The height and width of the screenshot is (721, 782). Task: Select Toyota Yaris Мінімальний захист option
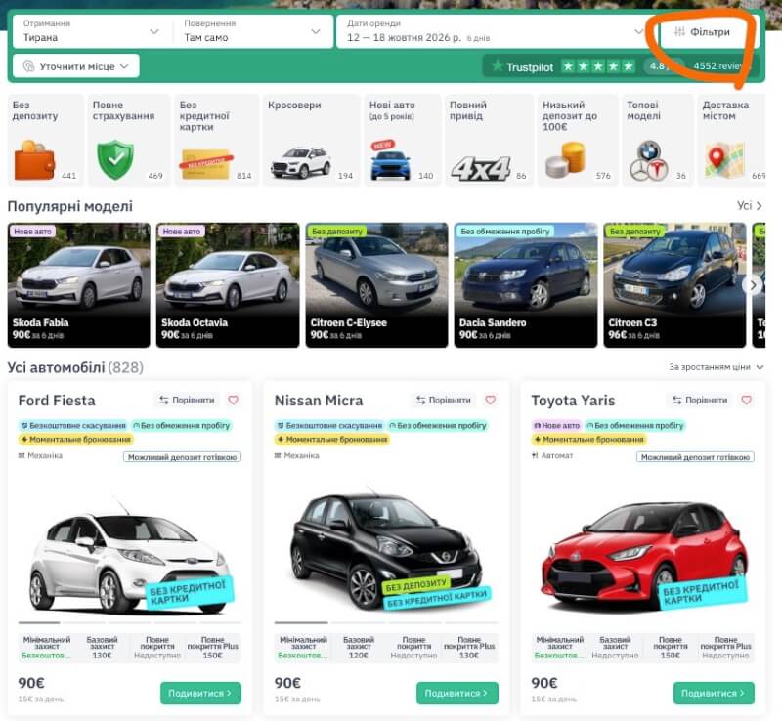[x=559, y=647]
